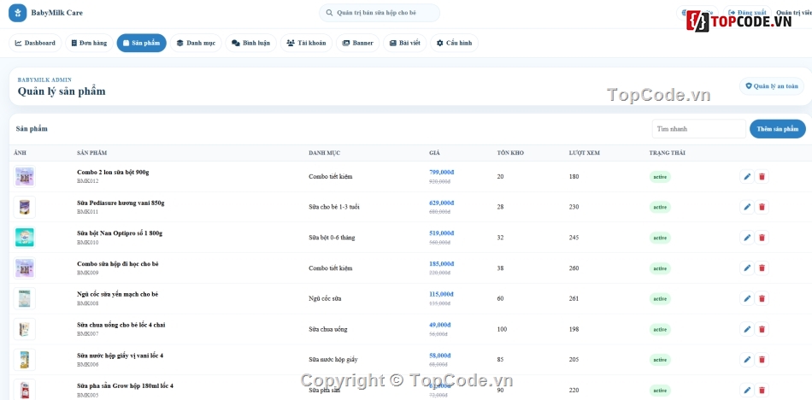Go to the Đơn hàng tab
The image size is (812, 400).
89,43
